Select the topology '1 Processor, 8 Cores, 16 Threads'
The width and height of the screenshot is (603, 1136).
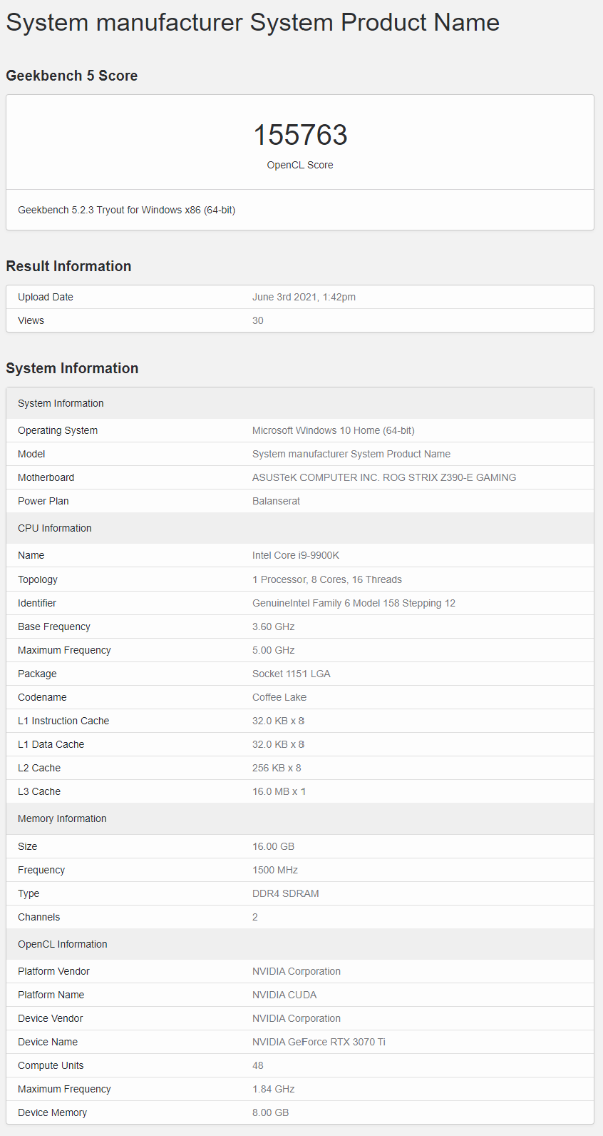(x=327, y=579)
